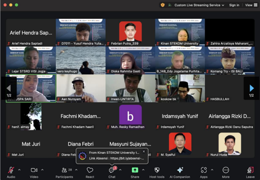
Task: Expand video options arrow next to Video
Action: point(42,170)
